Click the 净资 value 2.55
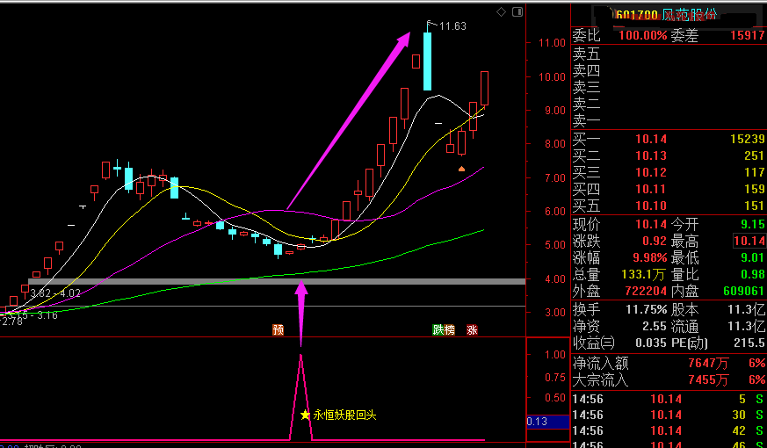 point(655,327)
